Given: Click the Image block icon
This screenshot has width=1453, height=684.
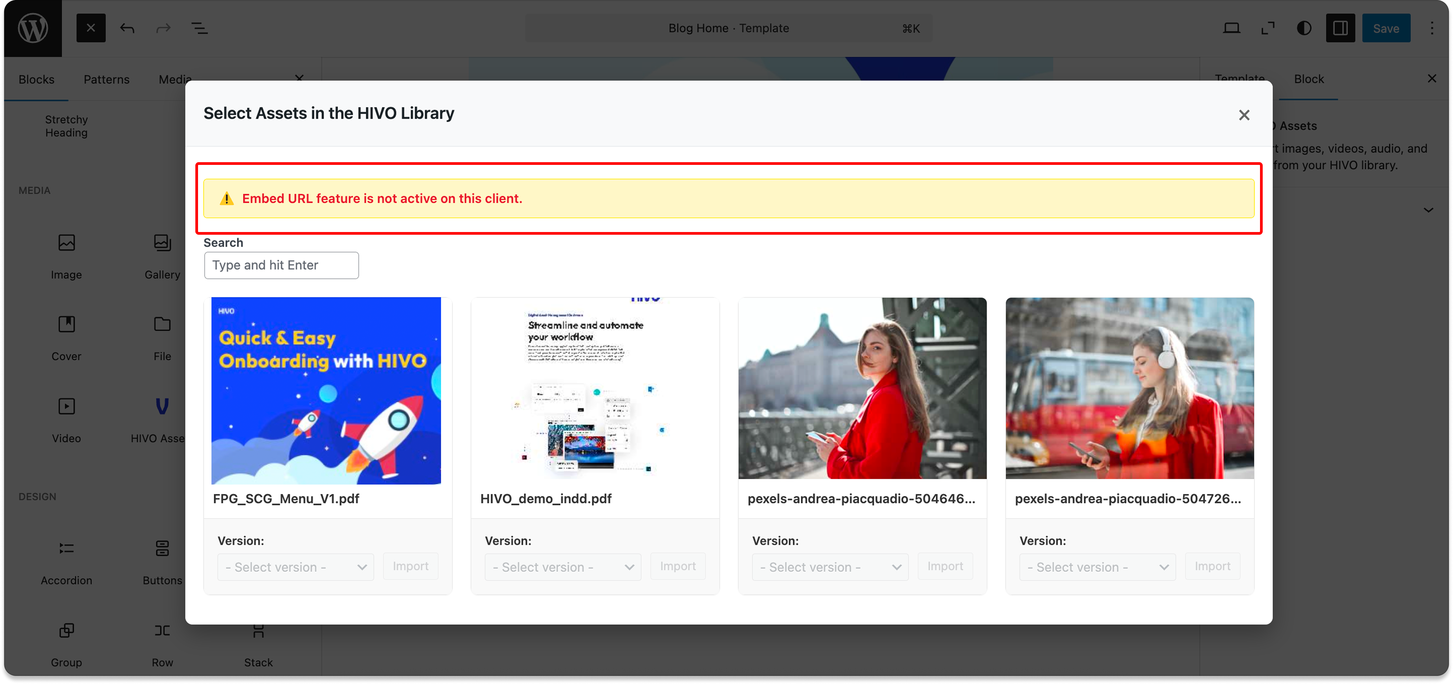Looking at the screenshot, I should coord(66,243).
